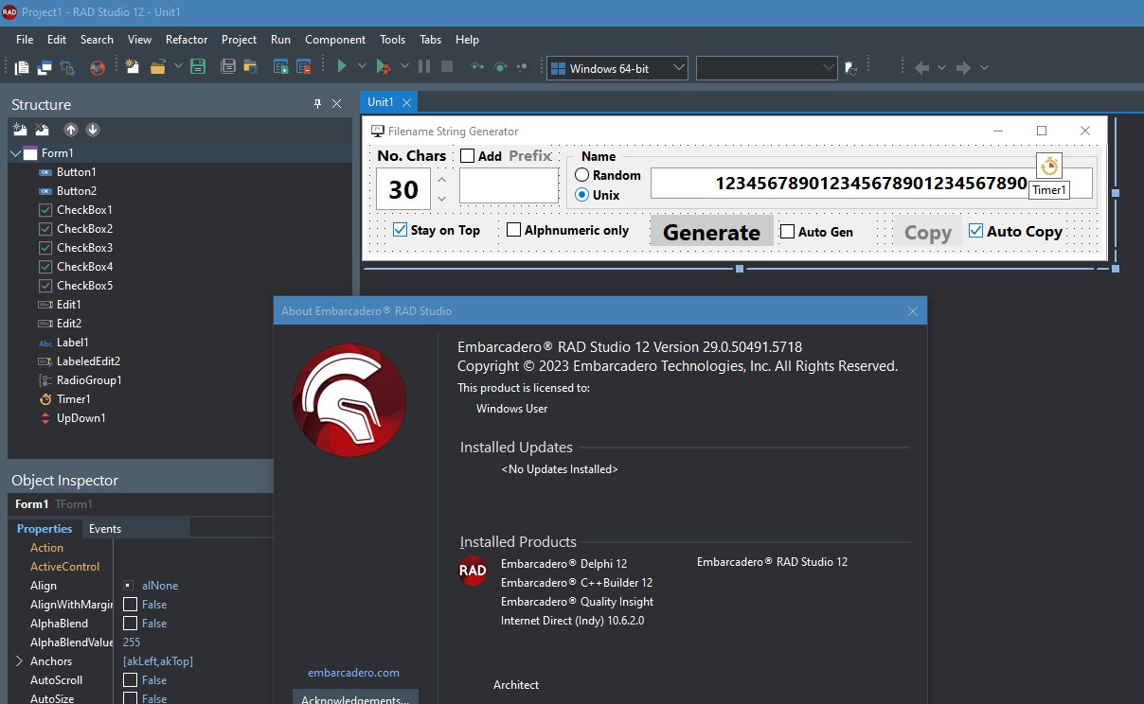1144x704 pixels.
Task: Click the Move Up arrow in Structure panel
Action: click(71, 130)
